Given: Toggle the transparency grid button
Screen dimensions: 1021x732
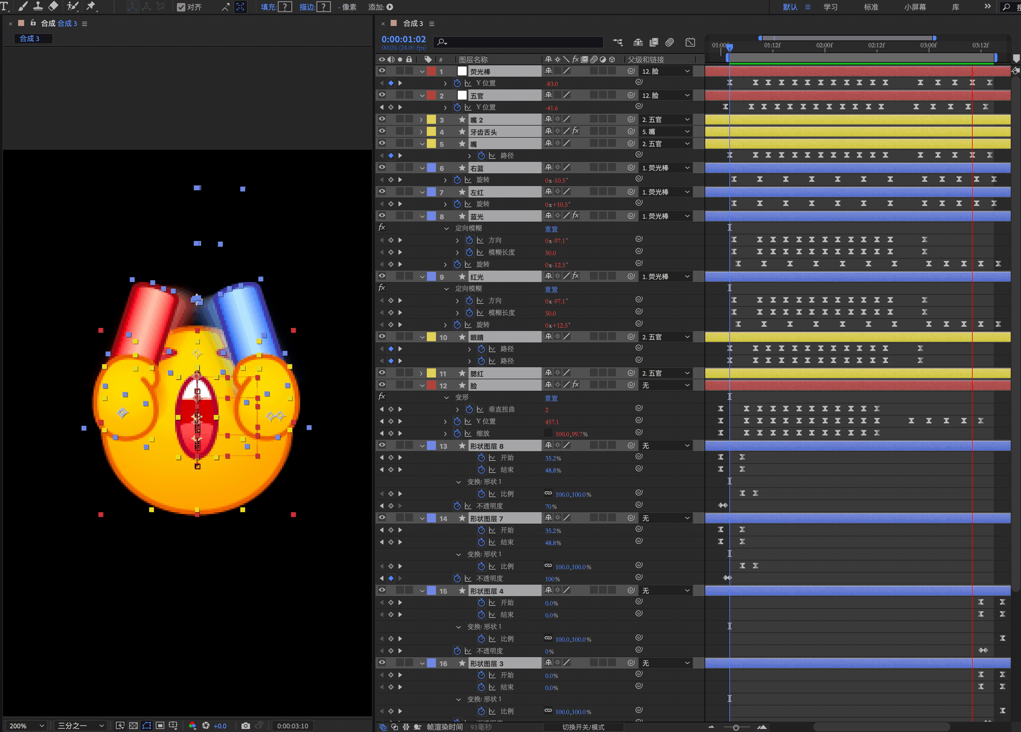Looking at the screenshot, I should pyautogui.click(x=133, y=726).
